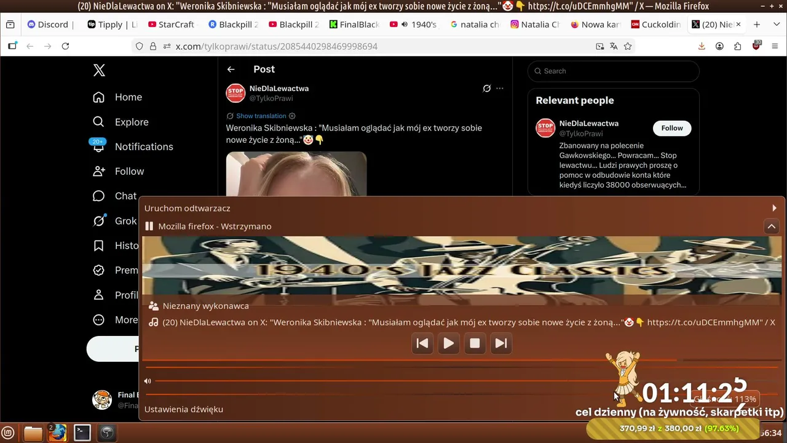Switch to the FinalBlack tab
787x443 pixels.
click(x=354, y=25)
